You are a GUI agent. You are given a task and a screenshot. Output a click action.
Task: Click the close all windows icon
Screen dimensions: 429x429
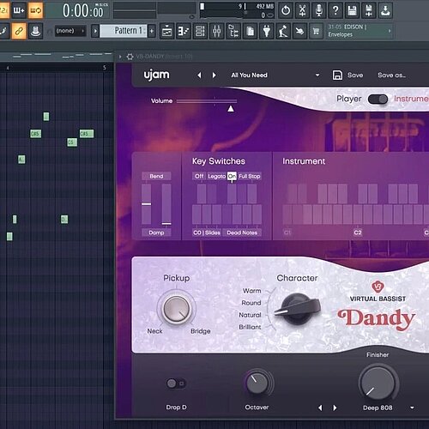[x=299, y=31]
